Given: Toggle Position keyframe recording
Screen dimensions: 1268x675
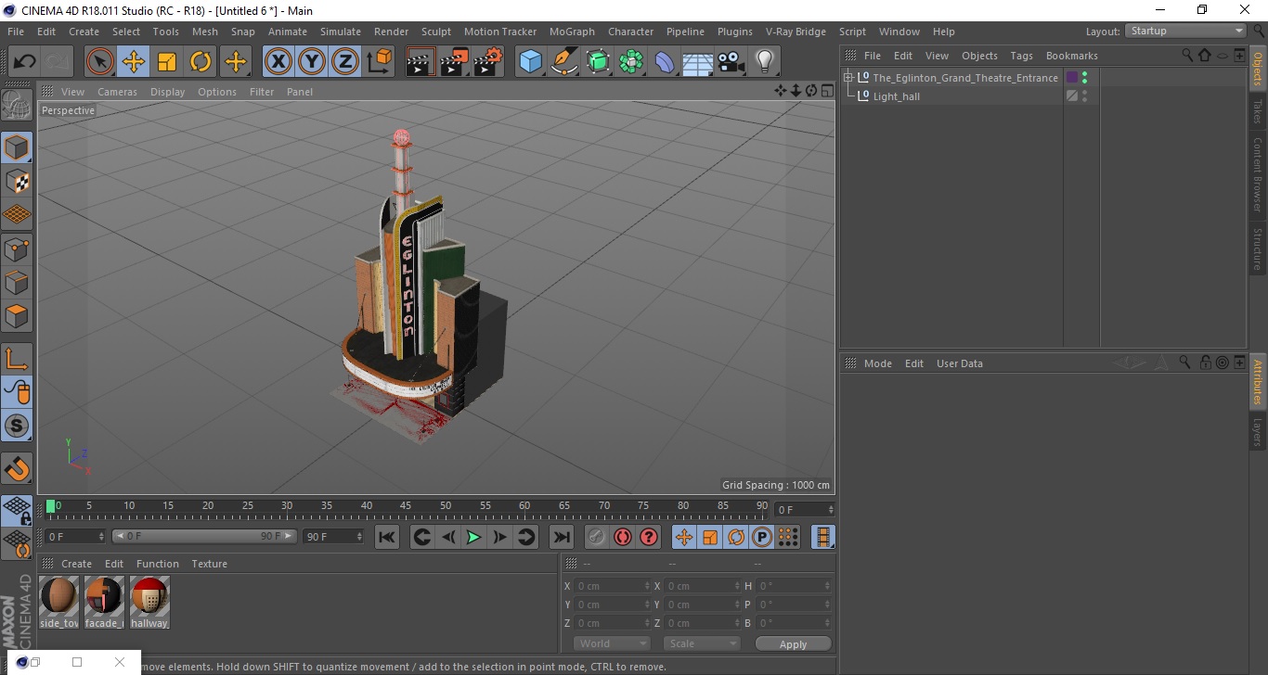Looking at the screenshot, I should 684,537.
